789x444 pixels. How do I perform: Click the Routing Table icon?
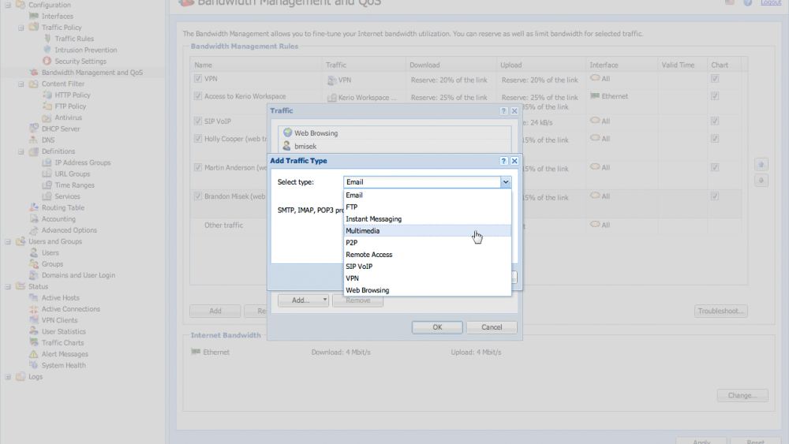click(34, 208)
